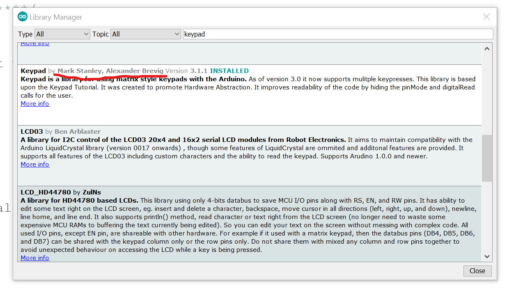Close the Library Manager window with X
The height and width of the screenshot is (297, 525).
pyautogui.click(x=486, y=17)
